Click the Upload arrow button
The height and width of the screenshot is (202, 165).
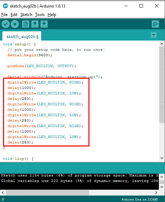(x=15, y=24)
